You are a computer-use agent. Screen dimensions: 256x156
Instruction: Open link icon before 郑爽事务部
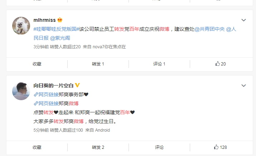coord(36,94)
